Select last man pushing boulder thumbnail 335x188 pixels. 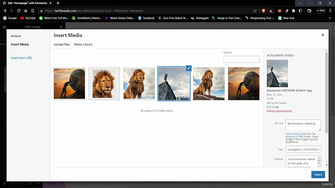[x=244, y=84]
